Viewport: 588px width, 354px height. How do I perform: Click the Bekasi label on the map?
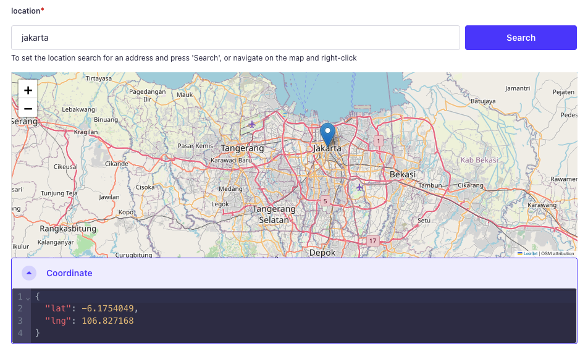tap(402, 174)
